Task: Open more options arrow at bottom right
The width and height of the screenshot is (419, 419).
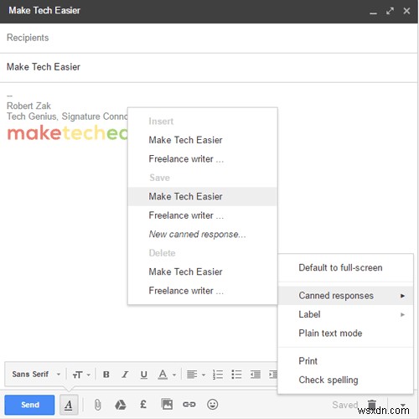Action: 403,404
